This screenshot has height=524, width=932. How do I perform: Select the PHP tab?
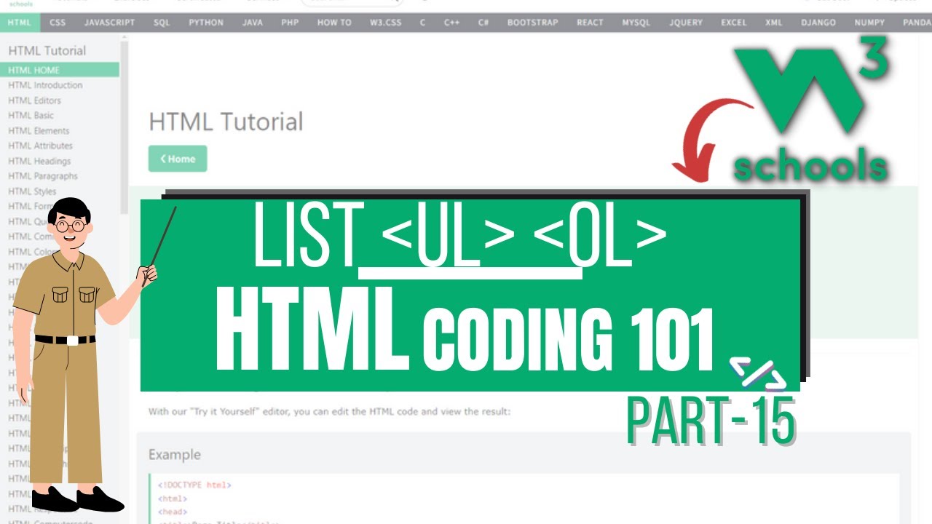(290, 23)
